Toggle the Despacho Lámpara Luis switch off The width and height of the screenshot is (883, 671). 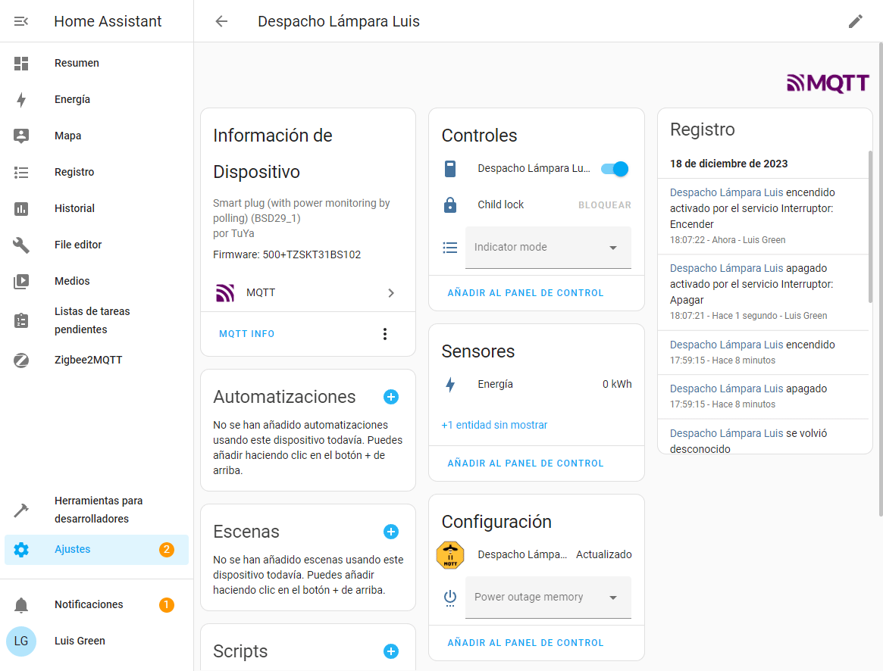(615, 169)
